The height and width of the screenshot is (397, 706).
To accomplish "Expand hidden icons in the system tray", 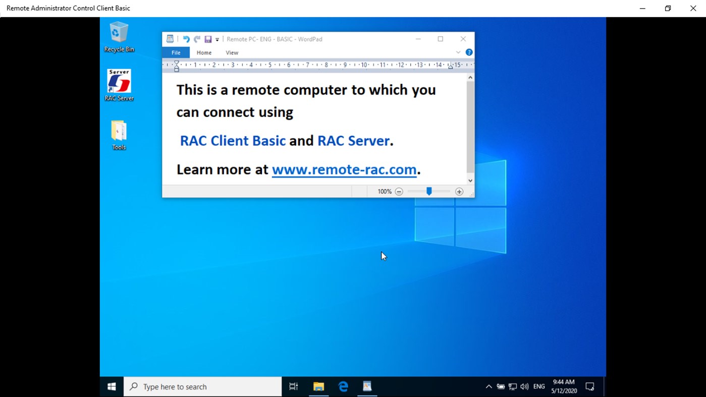I will click(488, 386).
